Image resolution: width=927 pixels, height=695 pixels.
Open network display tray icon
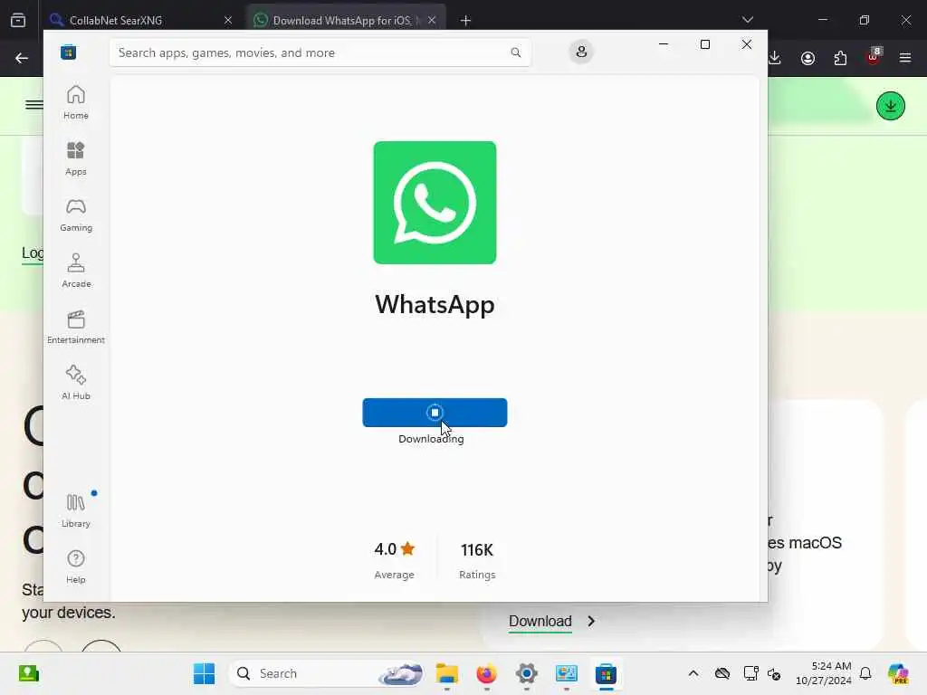tap(750, 673)
